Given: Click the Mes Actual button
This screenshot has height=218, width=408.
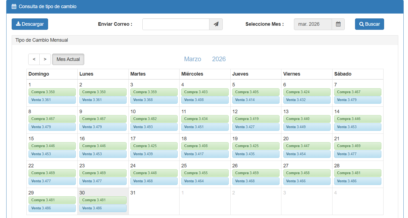Looking at the screenshot, I should [x=68, y=59].
